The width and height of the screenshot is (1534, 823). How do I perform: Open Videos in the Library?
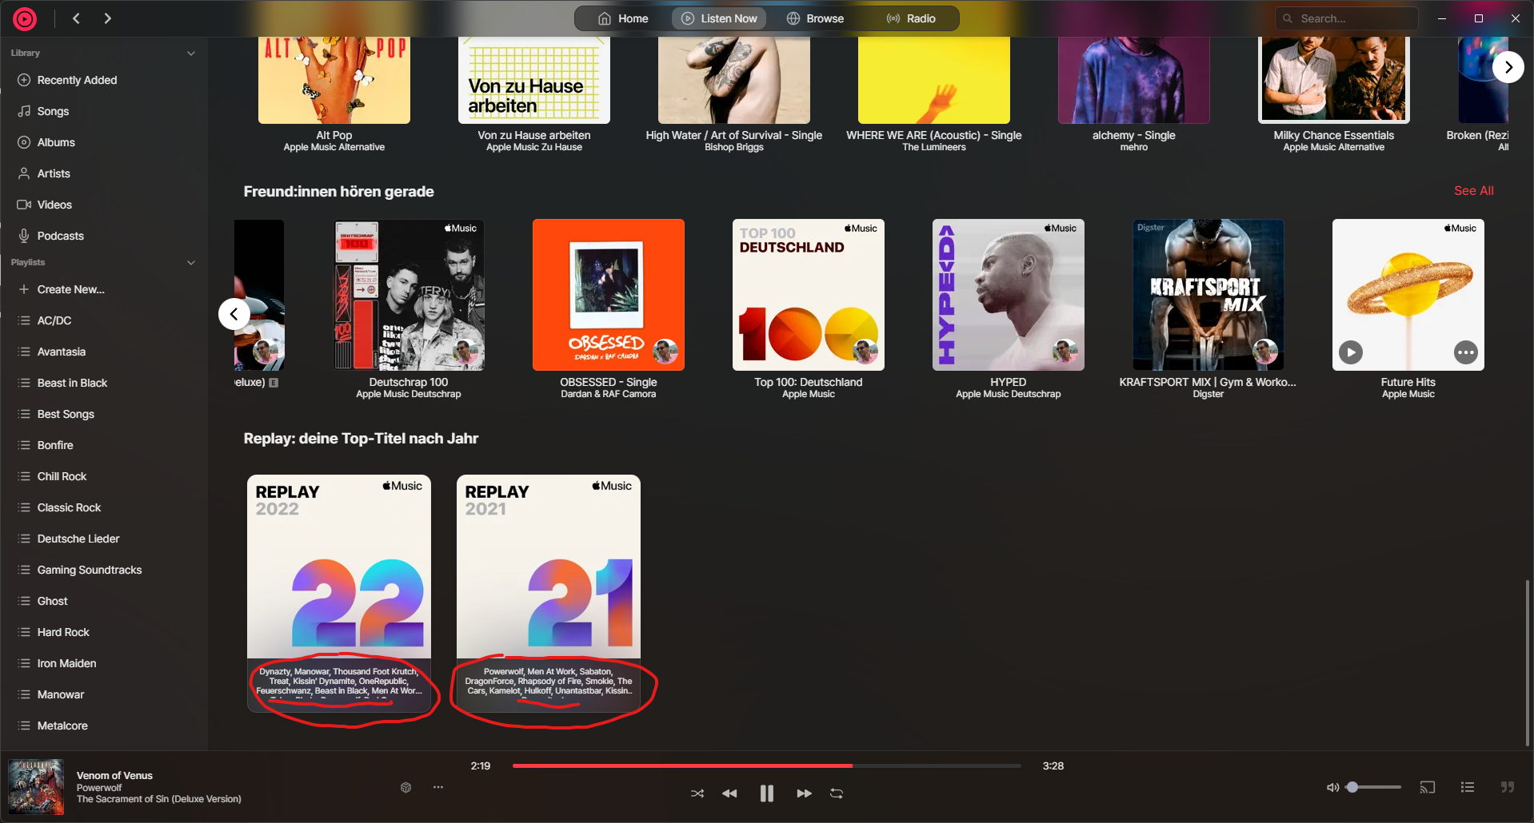pyautogui.click(x=54, y=205)
